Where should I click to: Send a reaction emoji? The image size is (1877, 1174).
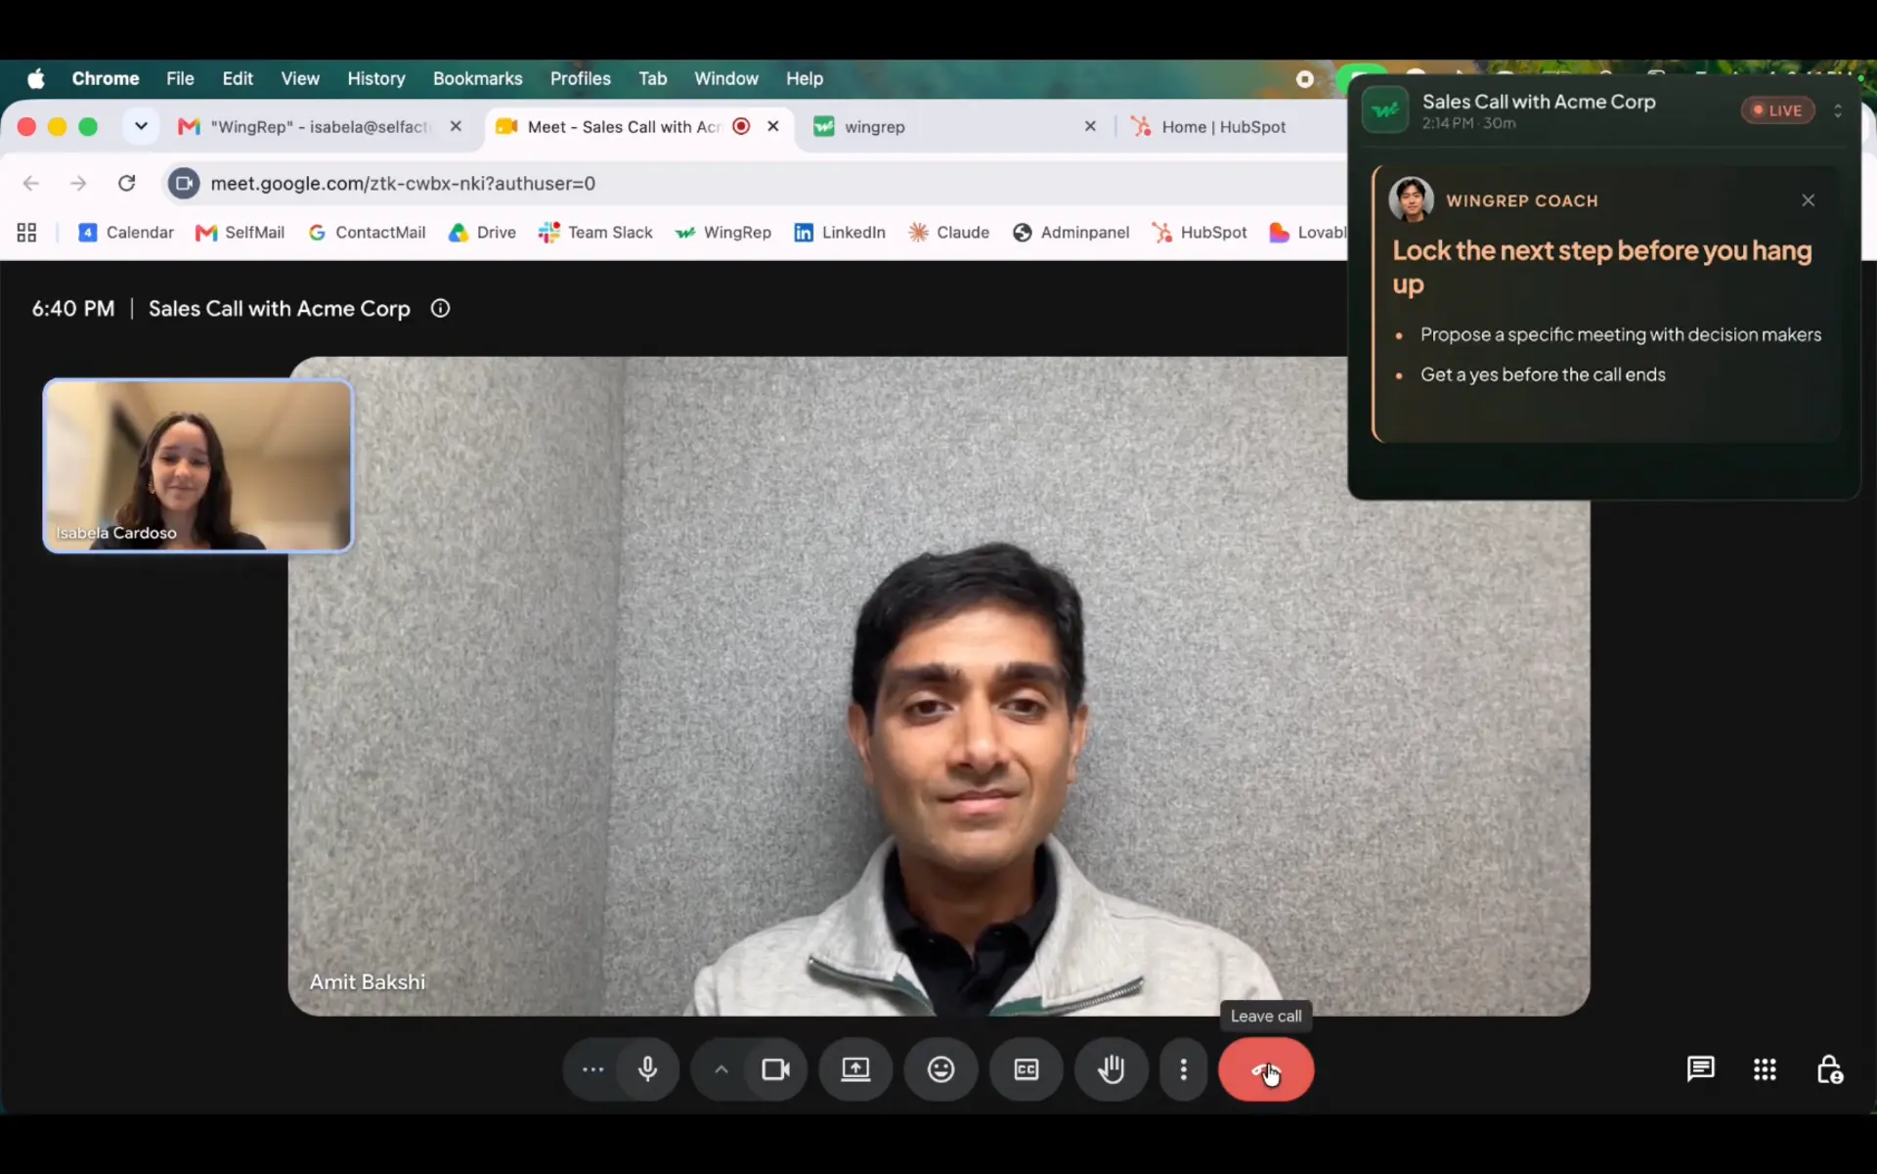pos(941,1069)
